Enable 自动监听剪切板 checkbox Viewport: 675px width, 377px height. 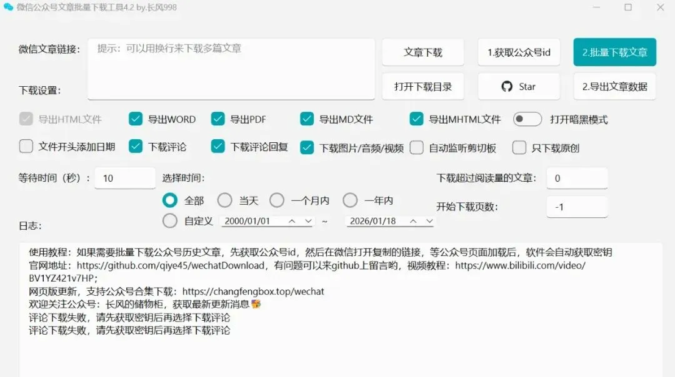pyautogui.click(x=416, y=148)
